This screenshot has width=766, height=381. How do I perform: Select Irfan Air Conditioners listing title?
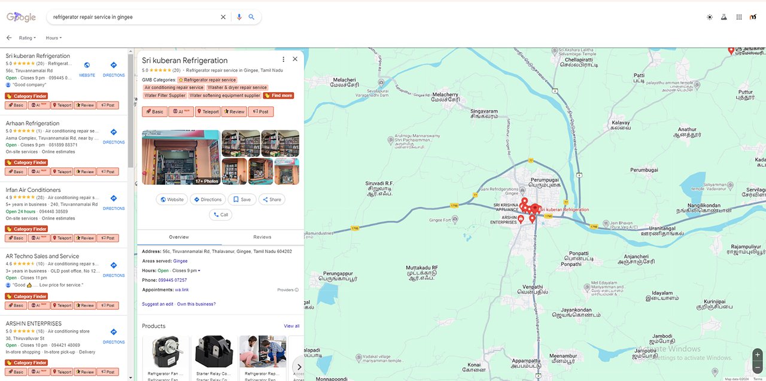(33, 190)
